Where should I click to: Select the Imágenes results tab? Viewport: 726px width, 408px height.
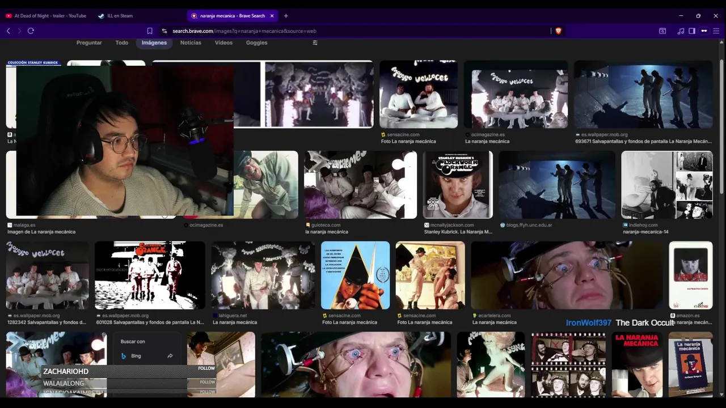[154, 42]
